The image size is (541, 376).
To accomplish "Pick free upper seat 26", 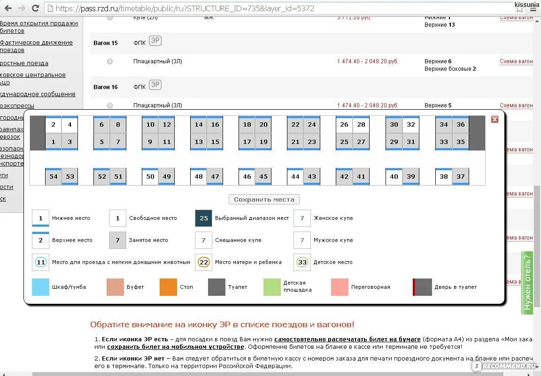I will 344,125.
